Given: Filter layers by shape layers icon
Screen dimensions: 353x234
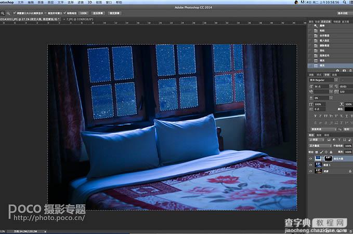Looking at the screenshot, I should [345, 140].
